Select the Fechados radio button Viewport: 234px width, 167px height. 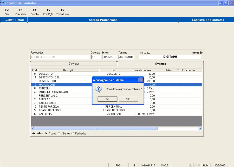(73, 134)
